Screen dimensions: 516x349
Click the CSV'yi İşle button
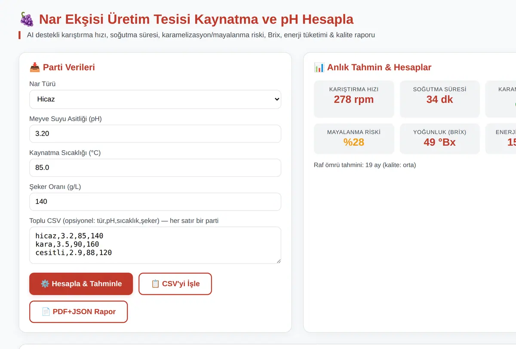click(x=175, y=284)
